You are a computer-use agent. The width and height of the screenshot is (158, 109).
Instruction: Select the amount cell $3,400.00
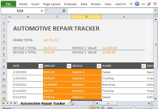click(x=57, y=84)
